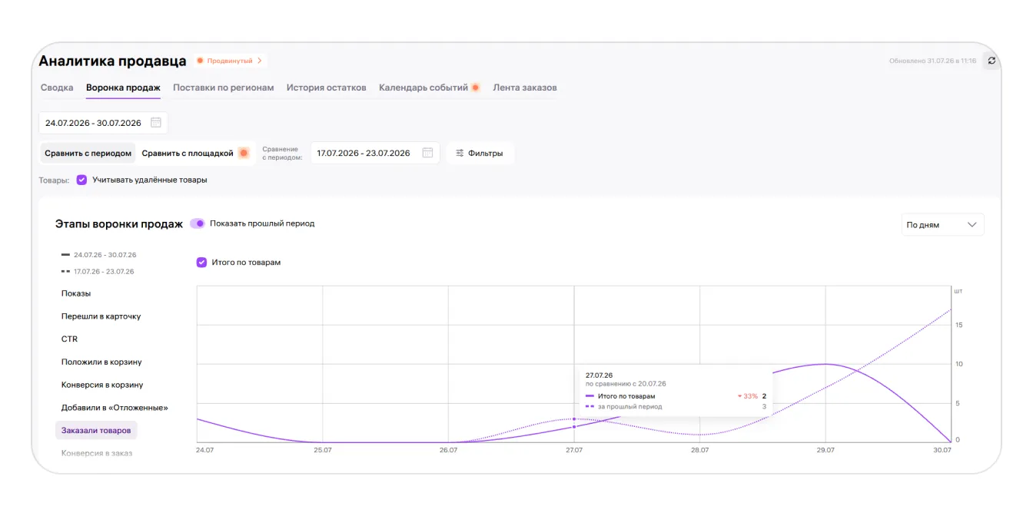Choose Положили в корзину stage

tap(101, 362)
